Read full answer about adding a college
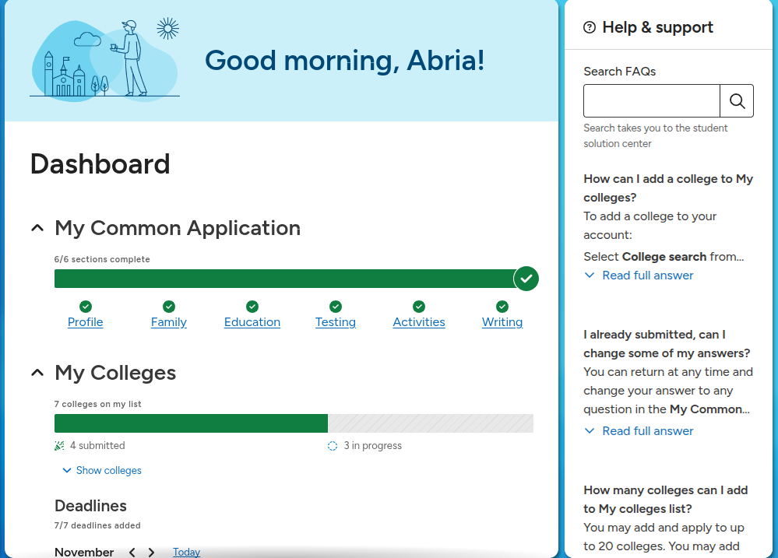The height and width of the screenshot is (558, 778). click(639, 275)
